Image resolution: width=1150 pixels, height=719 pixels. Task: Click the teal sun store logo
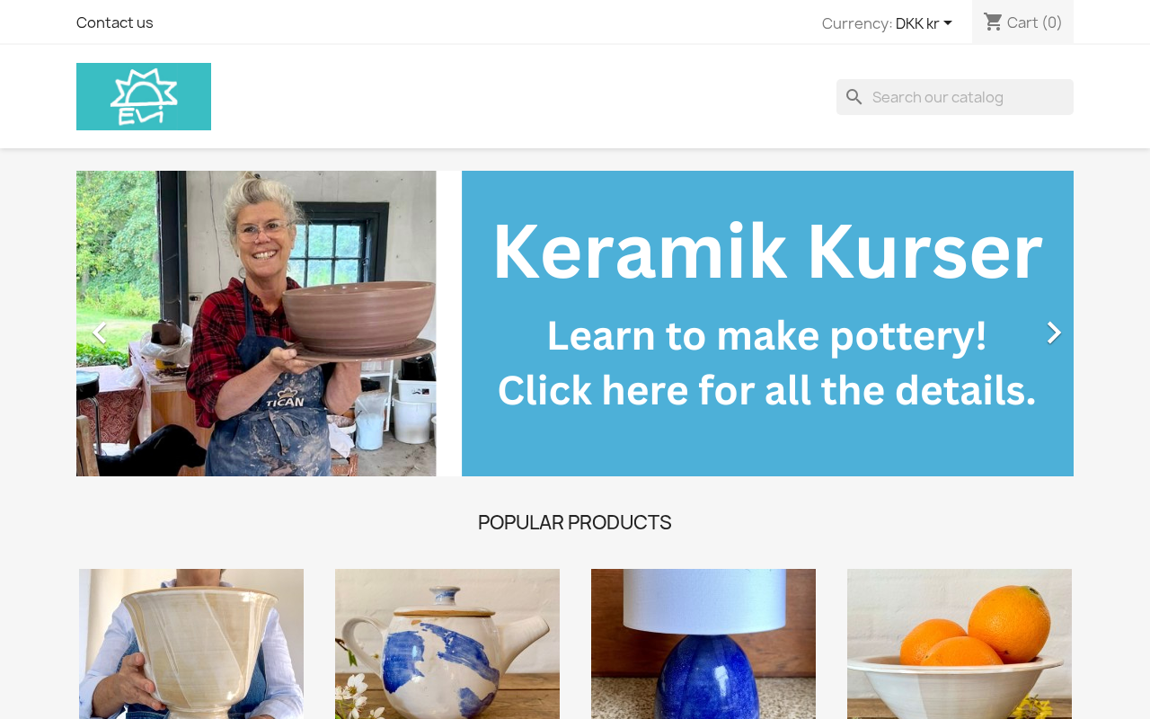[x=144, y=96]
